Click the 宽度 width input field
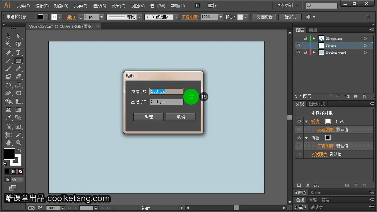This screenshot has width=377, height=212. [x=166, y=91]
